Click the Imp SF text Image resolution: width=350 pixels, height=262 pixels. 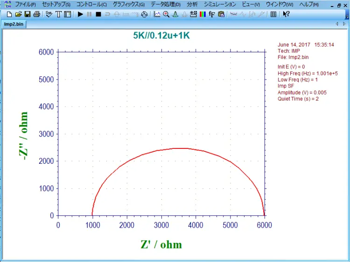[x=286, y=86]
